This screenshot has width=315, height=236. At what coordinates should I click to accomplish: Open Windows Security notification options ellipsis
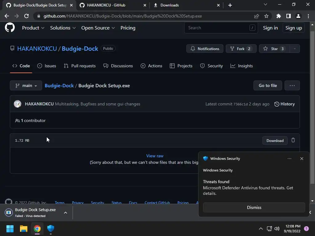(289, 159)
